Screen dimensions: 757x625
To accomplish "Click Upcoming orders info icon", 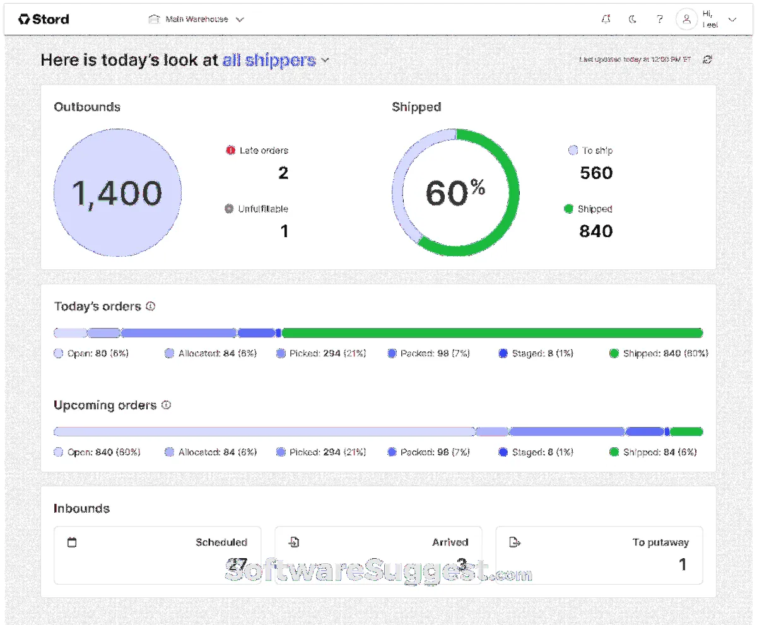I will point(166,406).
